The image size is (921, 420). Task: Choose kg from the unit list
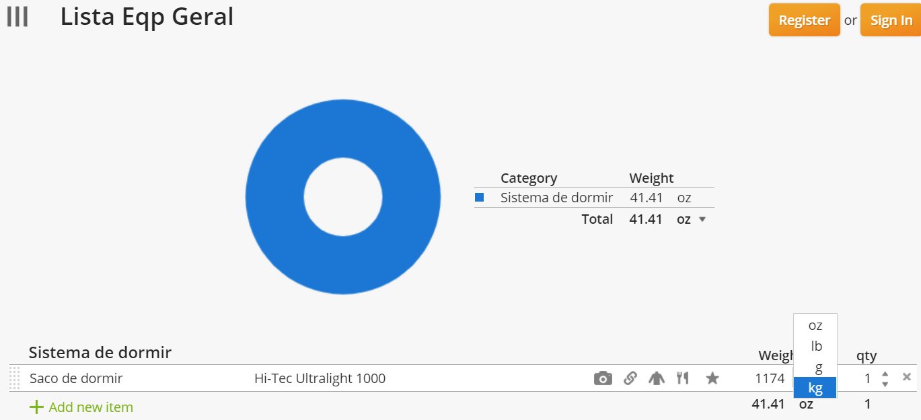click(x=815, y=388)
